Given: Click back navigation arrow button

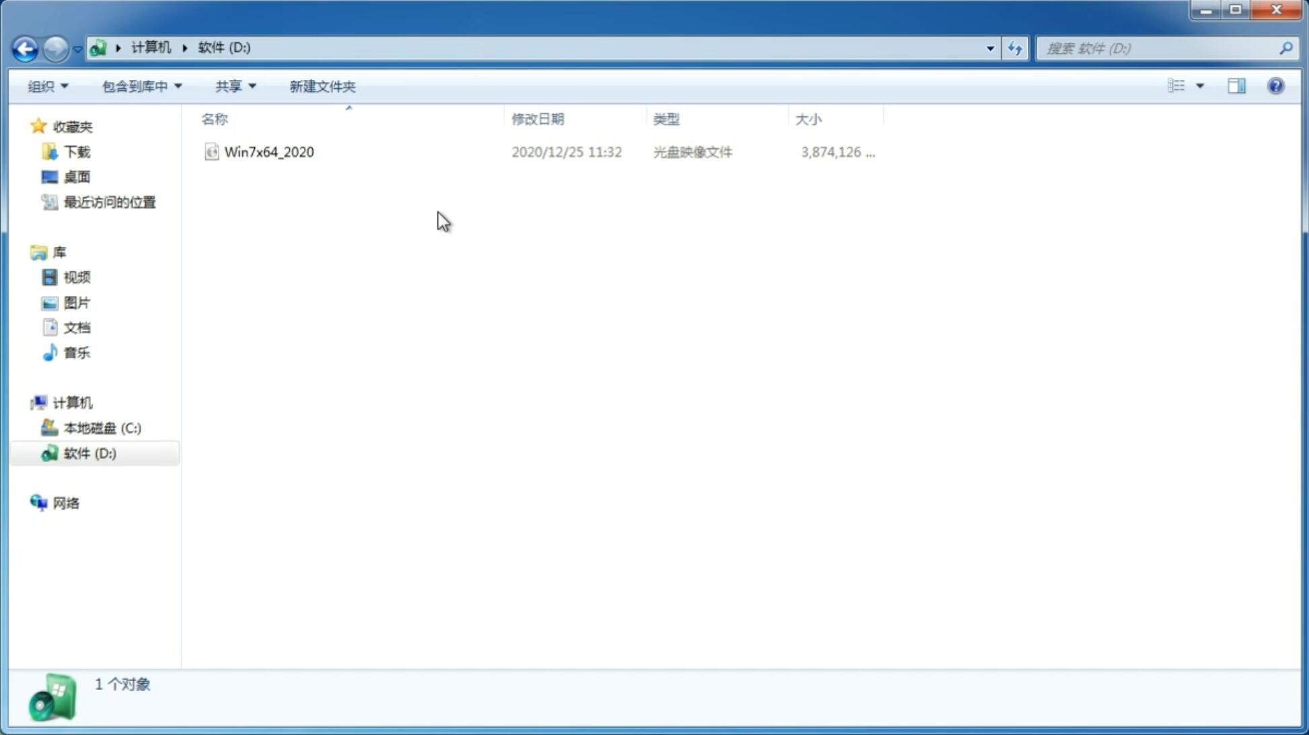Looking at the screenshot, I should click(24, 48).
